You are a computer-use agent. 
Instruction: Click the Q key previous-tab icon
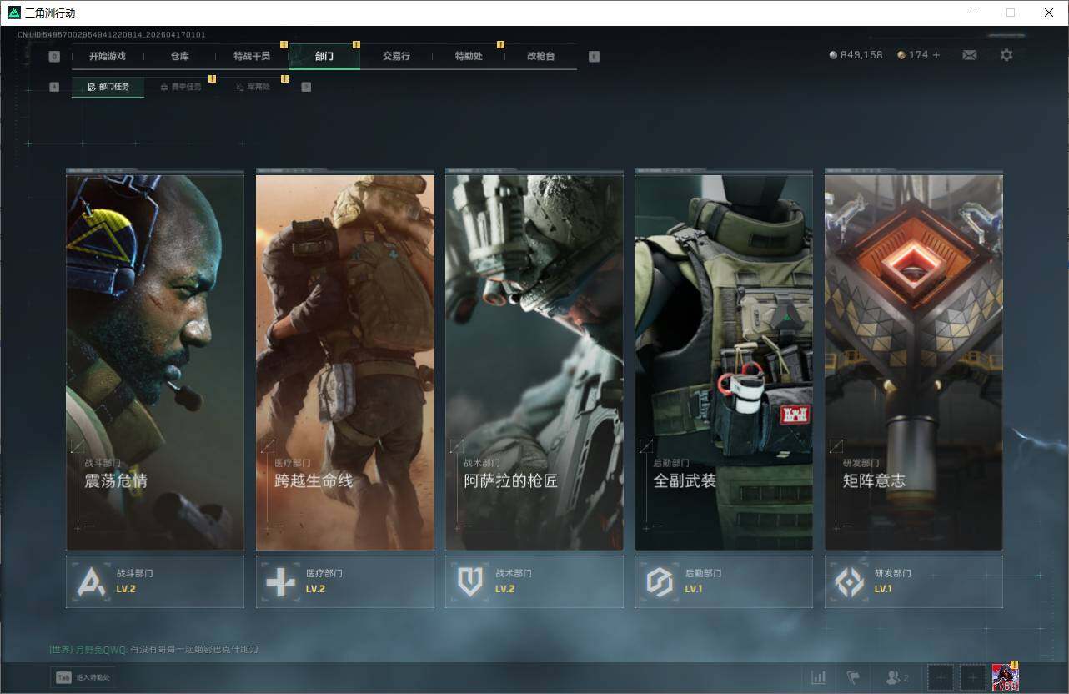(x=54, y=57)
